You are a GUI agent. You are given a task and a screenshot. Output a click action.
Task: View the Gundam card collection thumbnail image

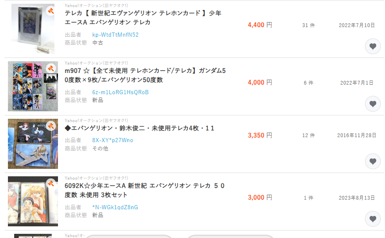[x=33, y=86]
